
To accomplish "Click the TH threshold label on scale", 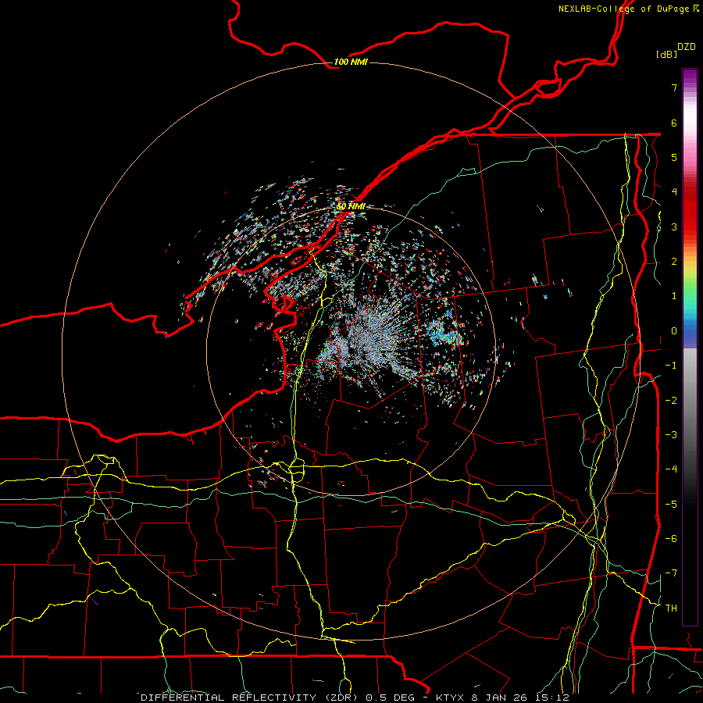I will tap(671, 608).
